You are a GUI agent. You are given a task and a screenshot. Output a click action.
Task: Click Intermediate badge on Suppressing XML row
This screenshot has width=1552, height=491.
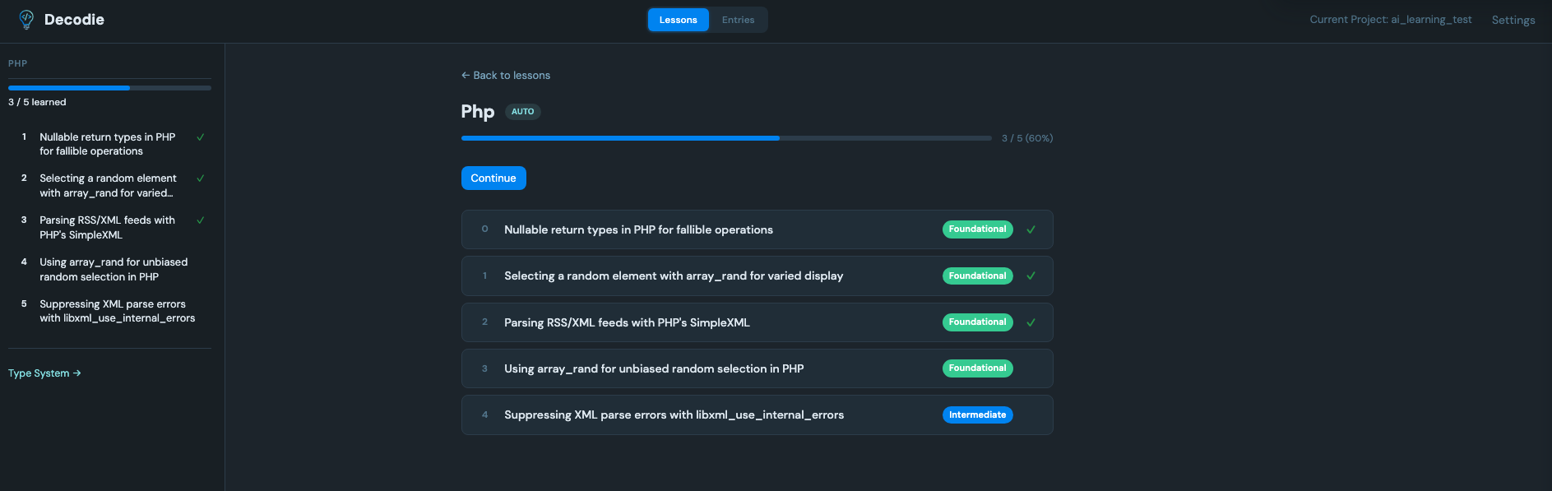977,415
